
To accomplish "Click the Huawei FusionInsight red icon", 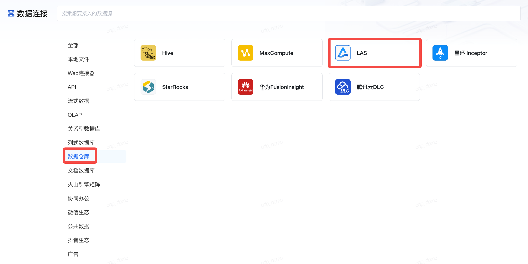I will 246,87.
